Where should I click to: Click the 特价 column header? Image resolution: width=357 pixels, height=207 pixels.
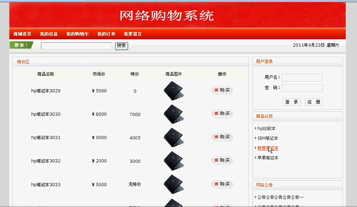click(135, 74)
